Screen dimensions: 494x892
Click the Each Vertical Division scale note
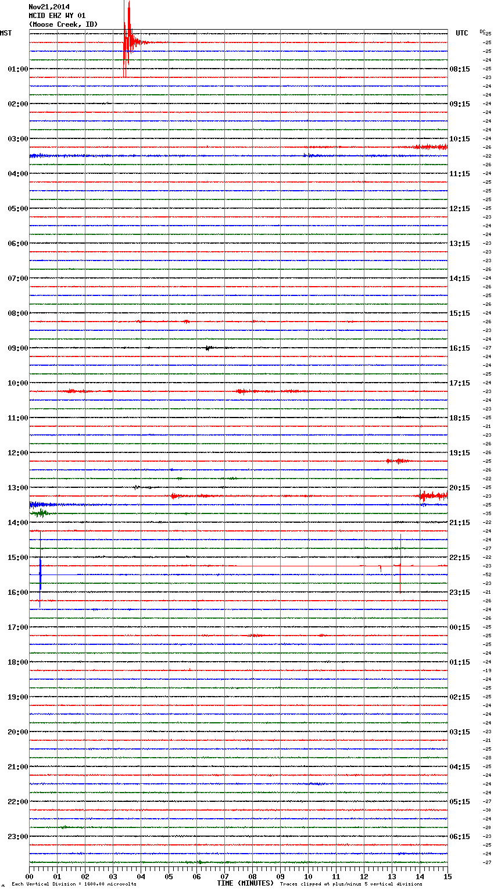[74, 884]
